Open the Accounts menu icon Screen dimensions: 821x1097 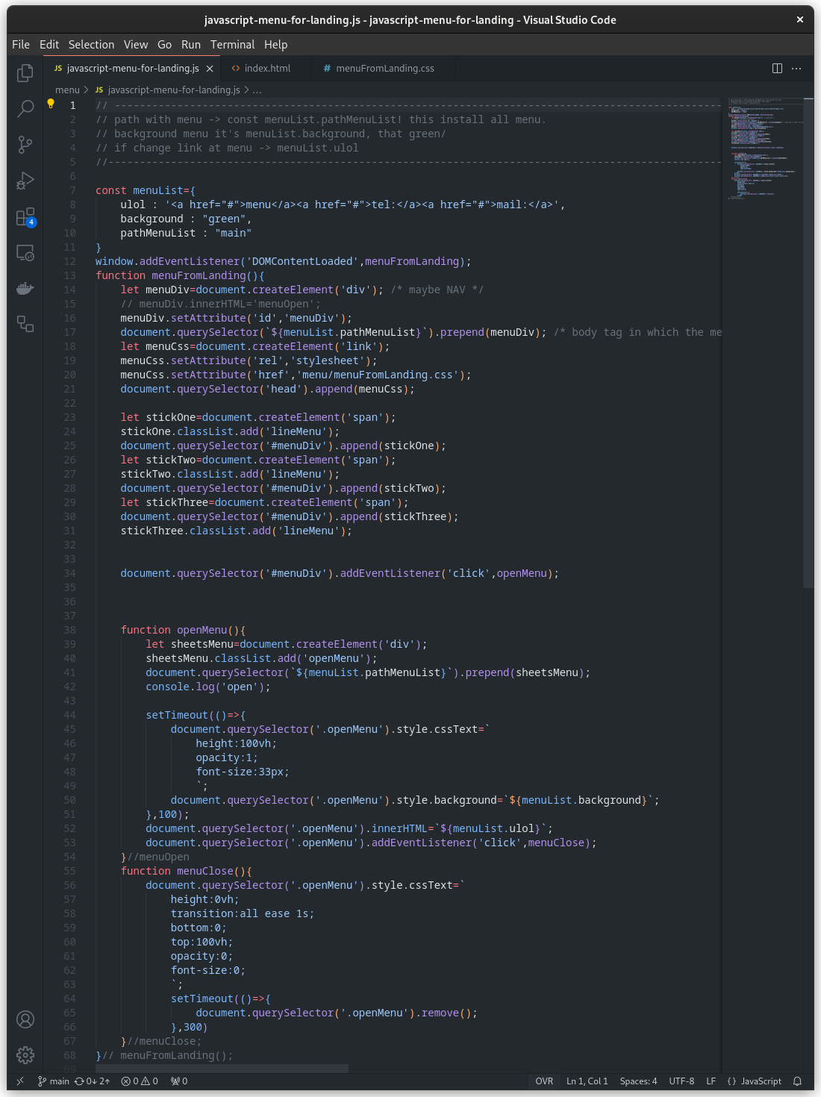[x=25, y=1019]
